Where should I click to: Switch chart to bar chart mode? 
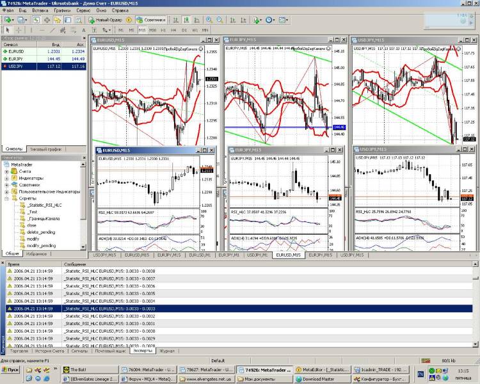coord(175,20)
